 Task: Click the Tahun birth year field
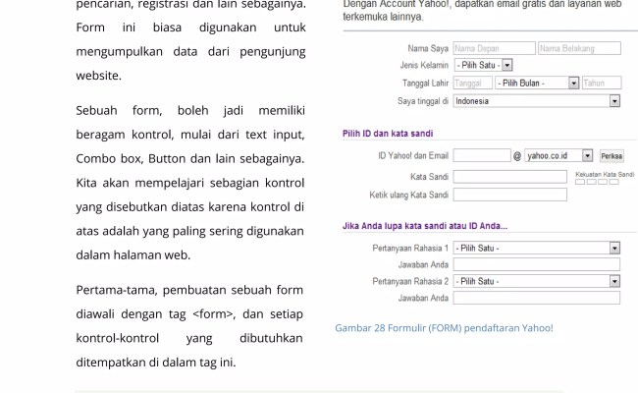[x=602, y=84]
